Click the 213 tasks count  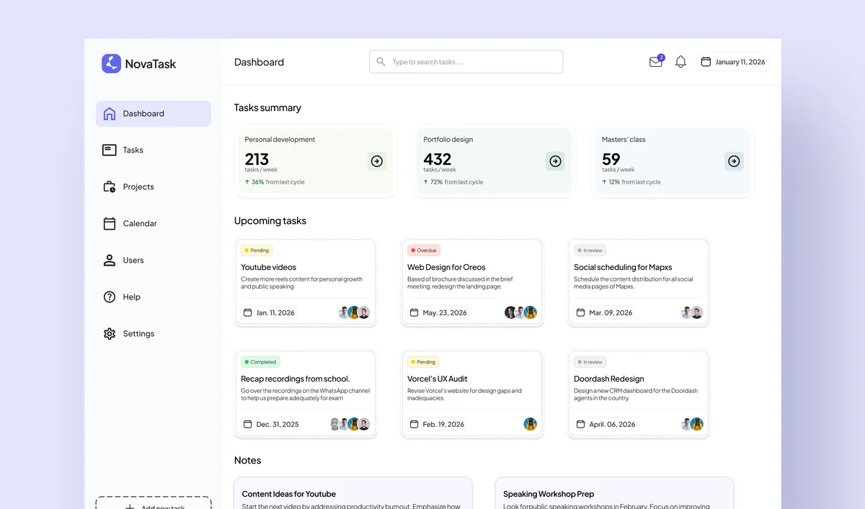click(x=257, y=159)
